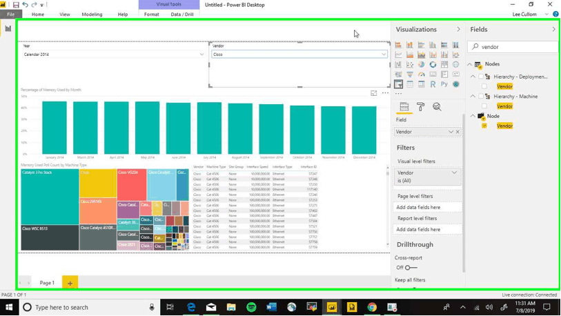Open Chrome from the taskbar
The width and height of the screenshot is (561, 316).
[x=372, y=307]
